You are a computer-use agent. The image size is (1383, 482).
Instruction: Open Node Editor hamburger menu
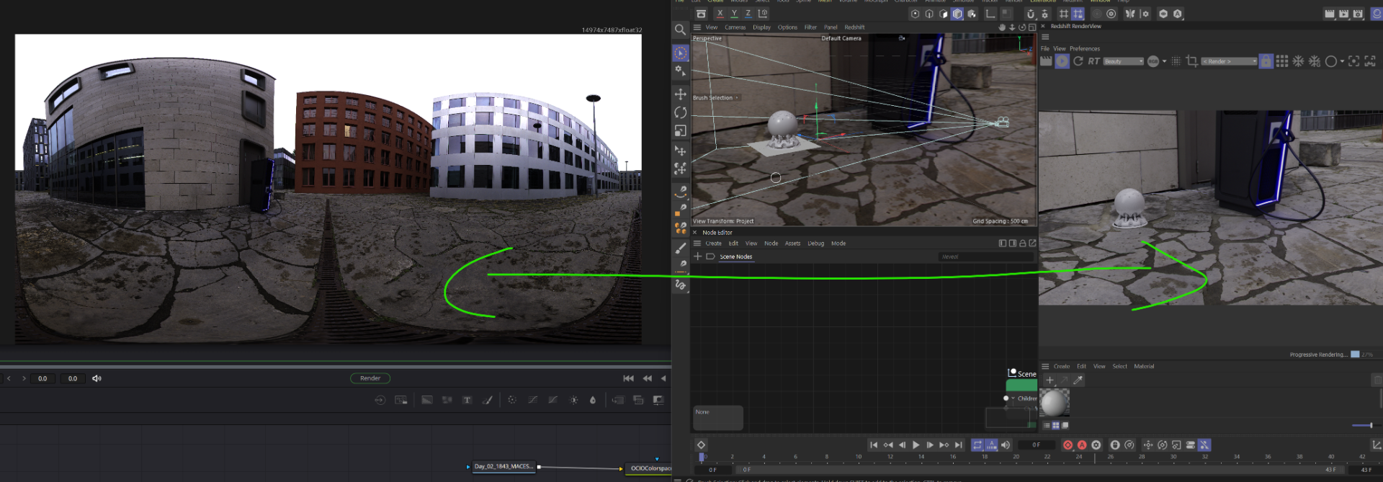coord(697,244)
